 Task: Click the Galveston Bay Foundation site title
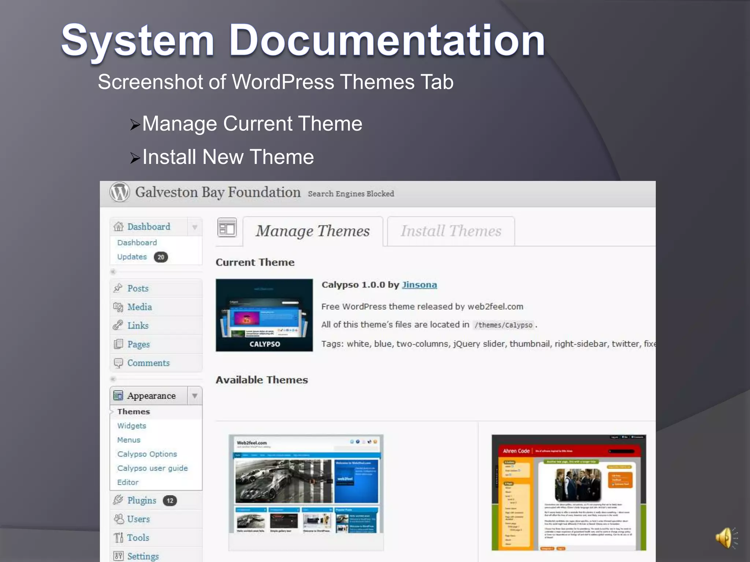(x=218, y=192)
